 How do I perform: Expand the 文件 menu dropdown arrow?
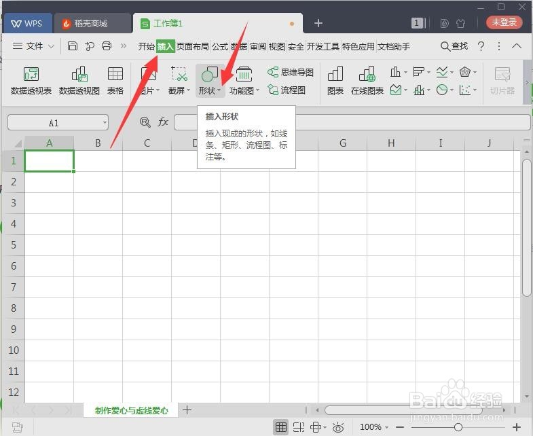point(51,46)
